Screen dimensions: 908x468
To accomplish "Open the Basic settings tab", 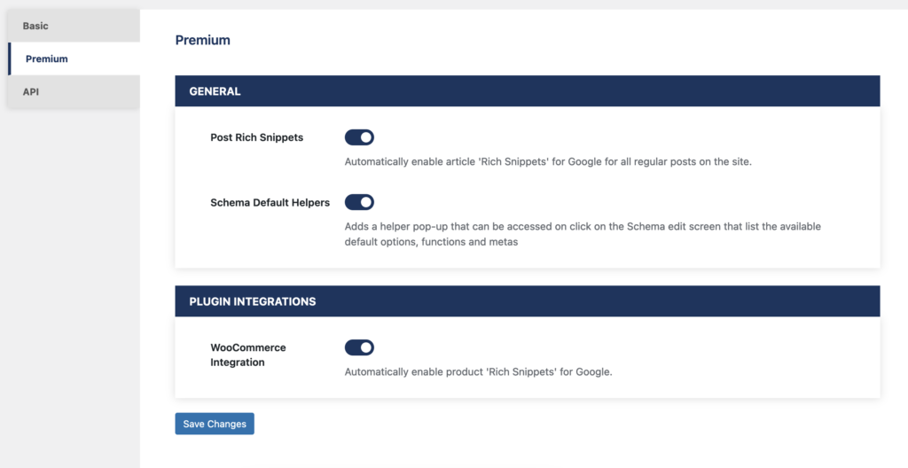I will (x=74, y=26).
